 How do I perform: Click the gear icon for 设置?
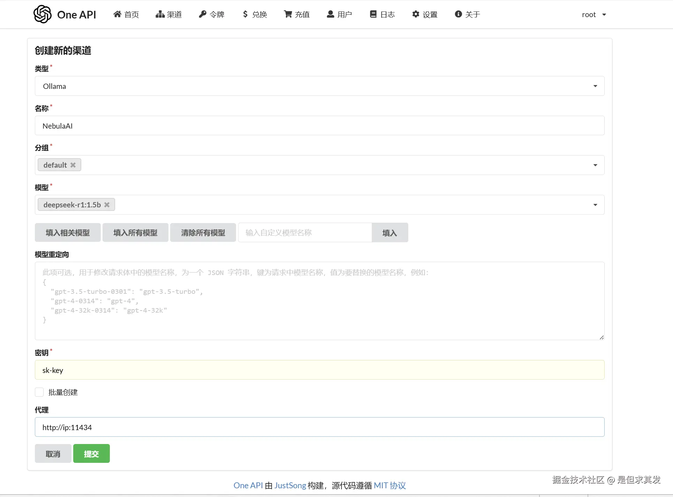coord(415,14)
